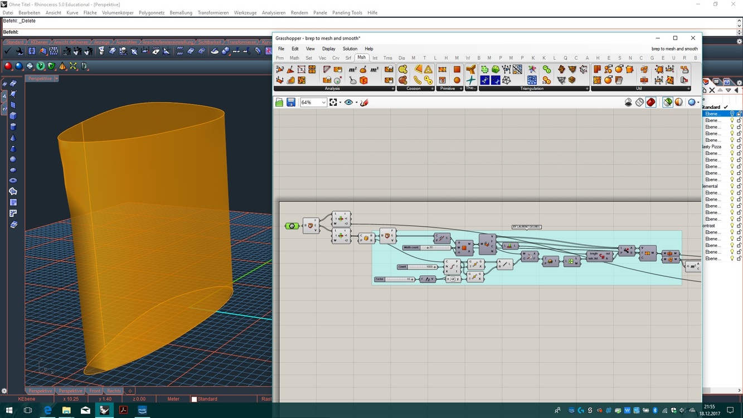Select the Rechts viewport tab at the bottom
This screenshot has height=418, width=743.
point(114,390)
